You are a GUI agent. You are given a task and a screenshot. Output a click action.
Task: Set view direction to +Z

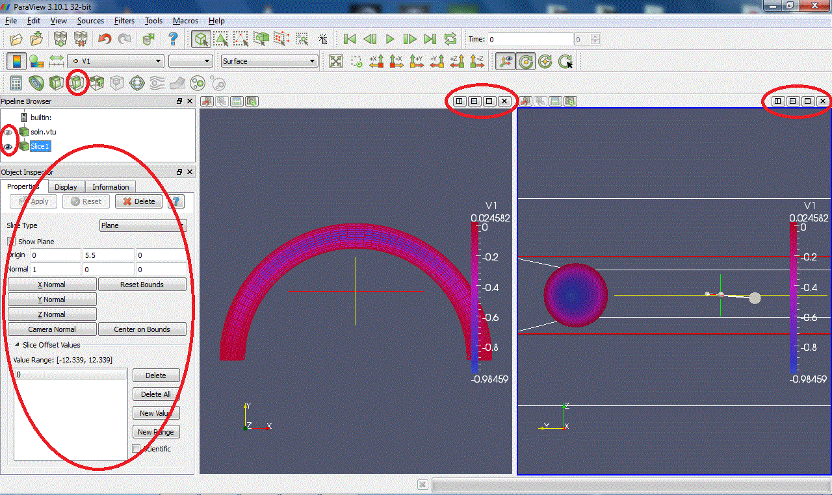[x=457, y=61]
